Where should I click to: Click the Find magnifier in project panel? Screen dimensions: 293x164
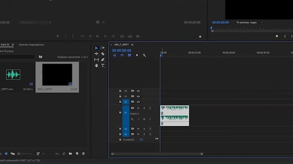(64, 154)
